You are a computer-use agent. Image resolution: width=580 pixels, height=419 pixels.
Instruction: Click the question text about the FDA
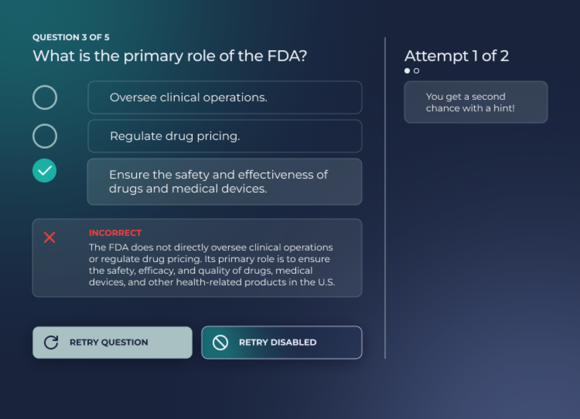coord(170,56)
